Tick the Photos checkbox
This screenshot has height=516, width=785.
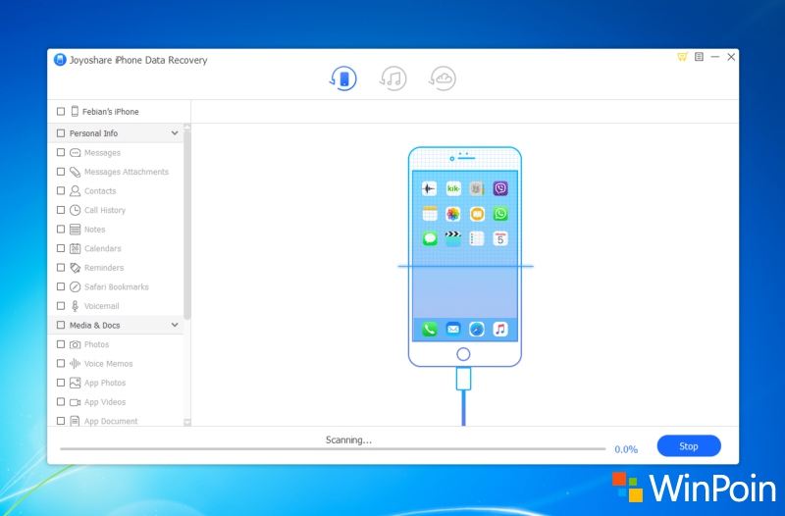click(61, 344)
